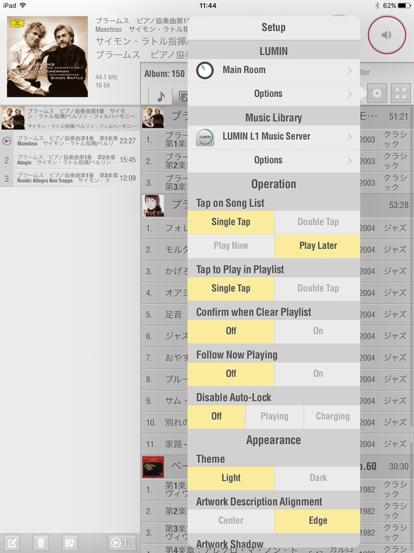Tap the second album thumbnail in library

point(153,205)
